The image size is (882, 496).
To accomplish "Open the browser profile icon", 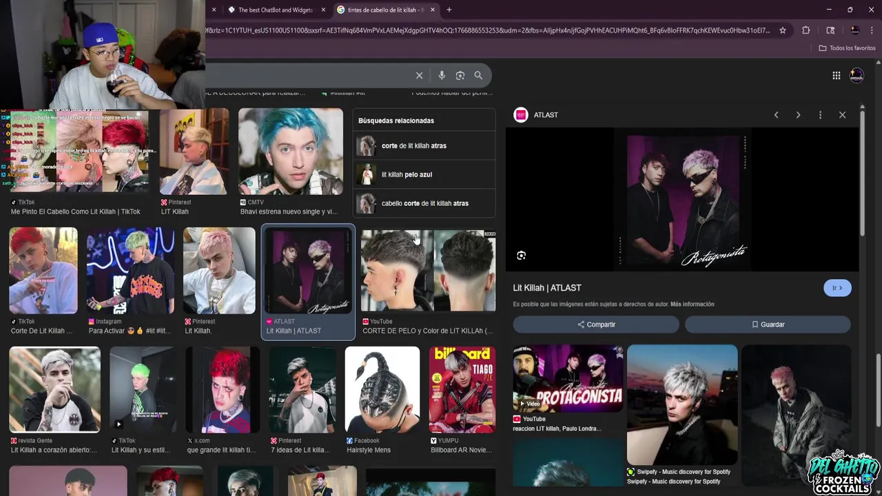I will pos(854,30).
